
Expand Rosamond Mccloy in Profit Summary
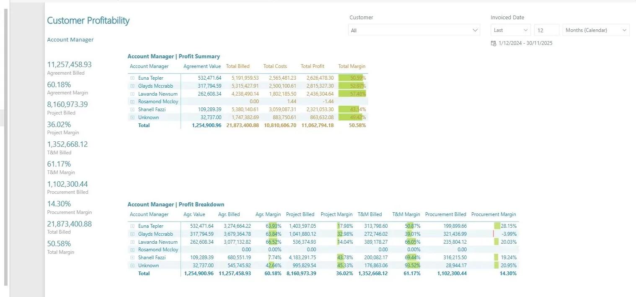tap(132, 102)
